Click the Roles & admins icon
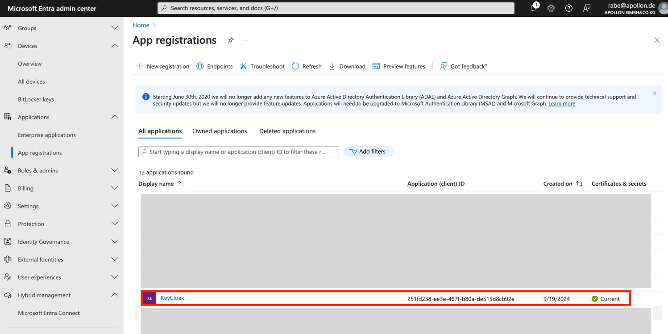668x334 pixels. coord(8,170)
